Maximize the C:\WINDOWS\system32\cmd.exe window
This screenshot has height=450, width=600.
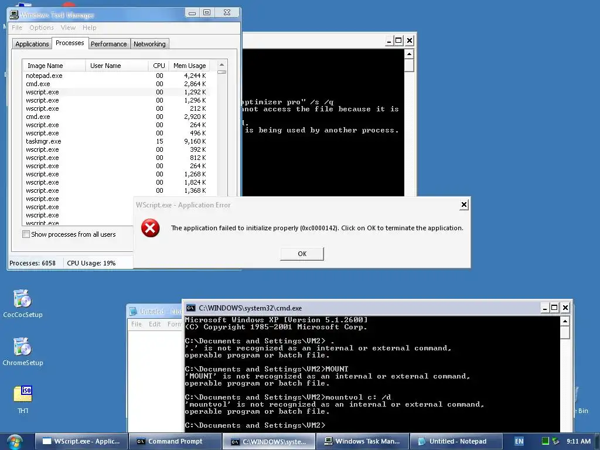pyautogui.click(x=554, y=308)
